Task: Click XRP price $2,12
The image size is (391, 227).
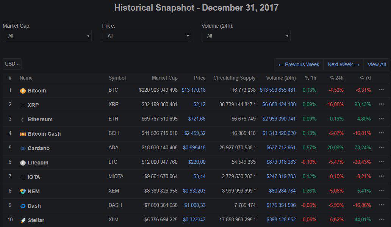Action: 200,104
